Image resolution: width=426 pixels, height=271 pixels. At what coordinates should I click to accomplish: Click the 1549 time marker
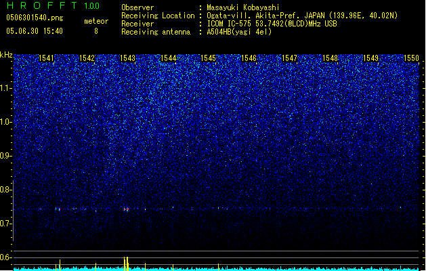coord(371,58)
